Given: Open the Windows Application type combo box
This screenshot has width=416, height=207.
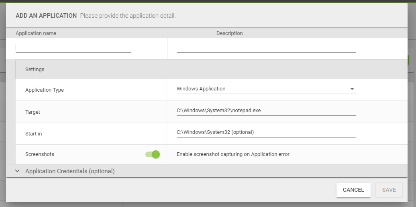Looking at the screenshot, I should [x=266, y=89].
